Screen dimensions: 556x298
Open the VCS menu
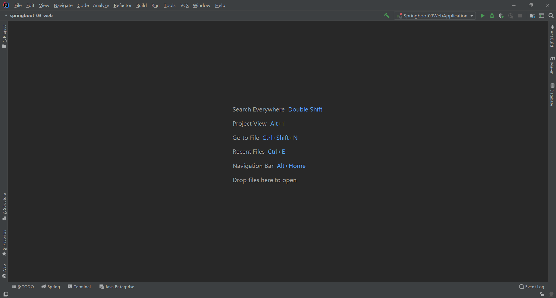coord(184,5)
